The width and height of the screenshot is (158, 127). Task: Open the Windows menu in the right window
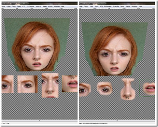click(134, 6)
